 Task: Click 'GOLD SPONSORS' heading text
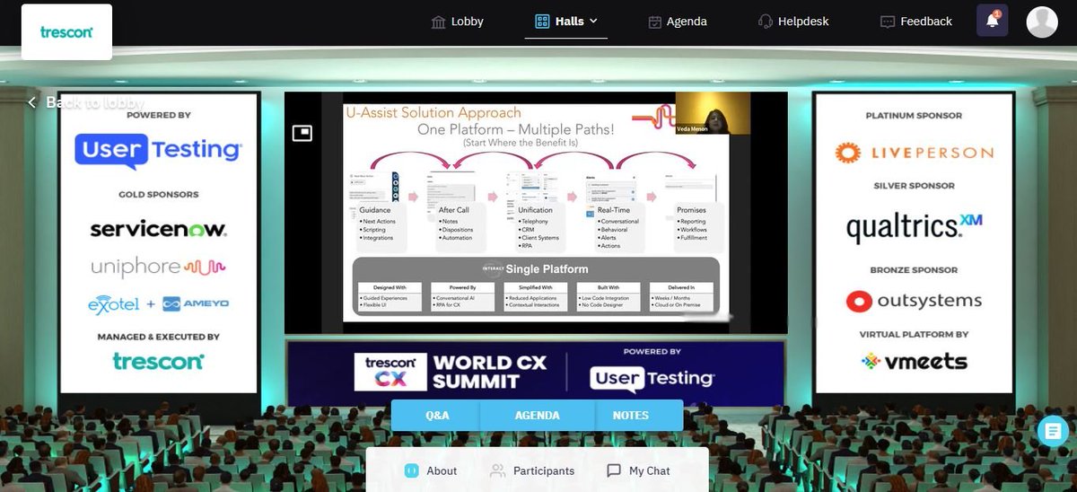click(159, 194)
